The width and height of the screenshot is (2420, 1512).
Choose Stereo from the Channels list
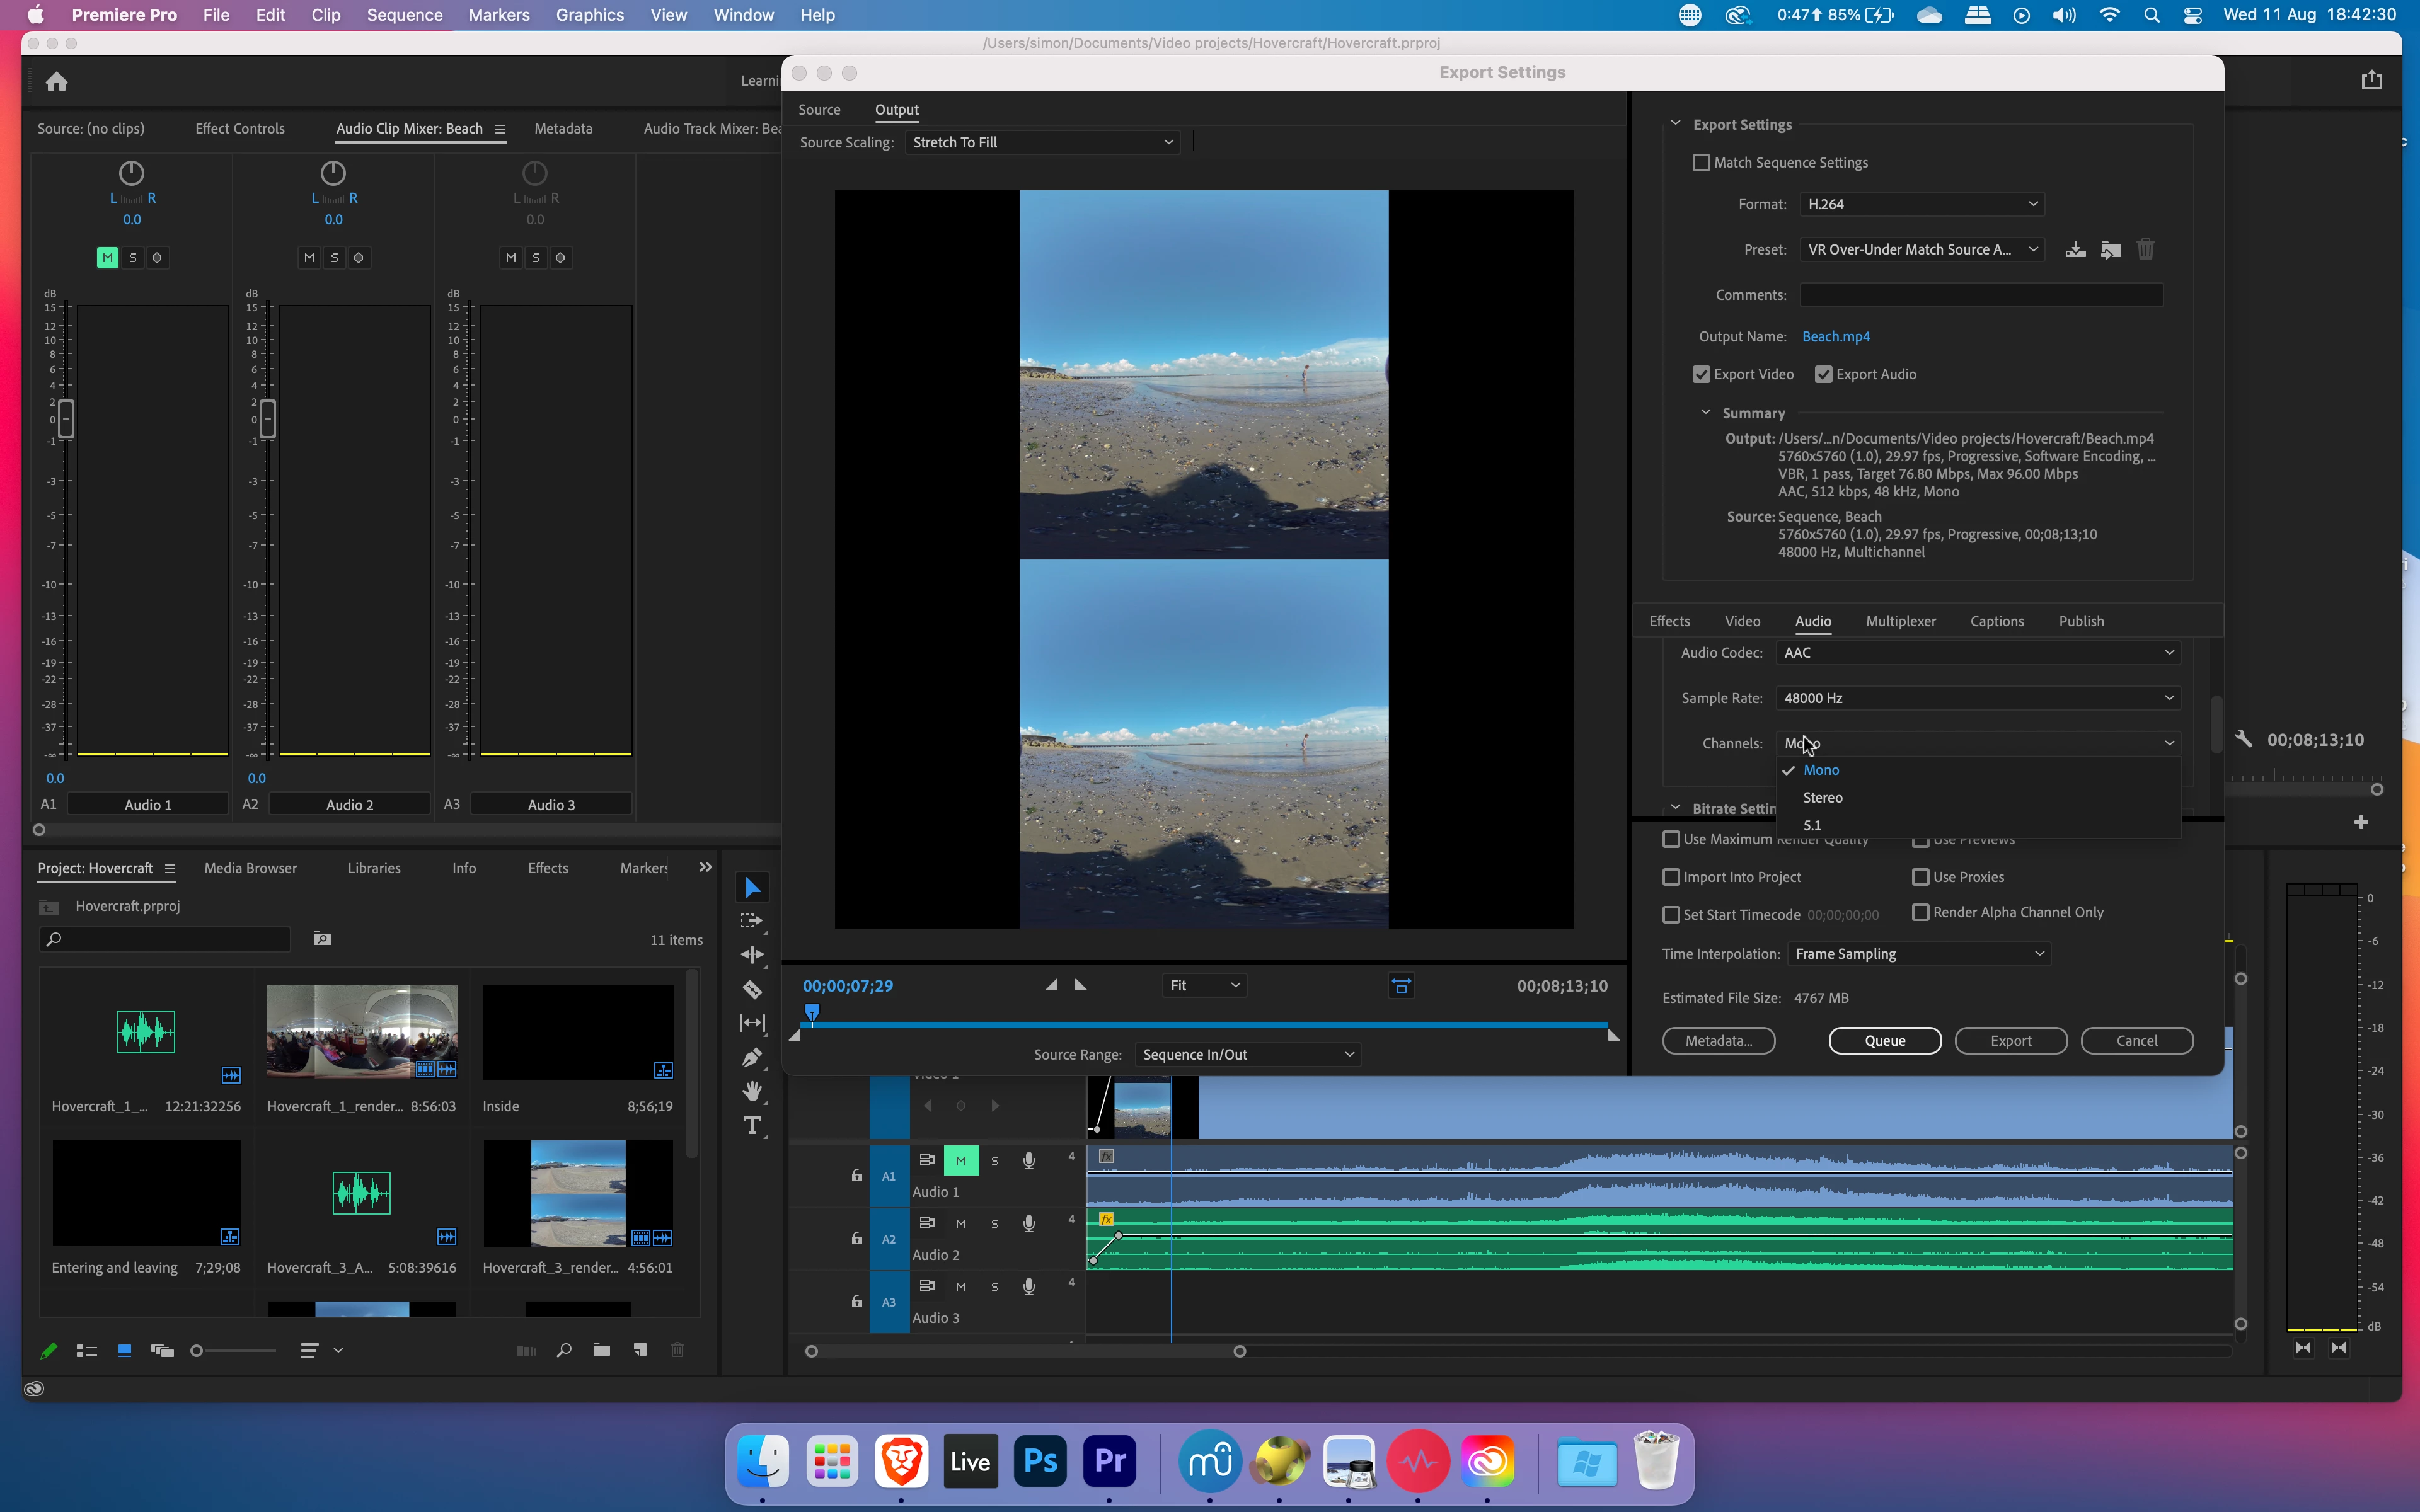pos(1822,798)
